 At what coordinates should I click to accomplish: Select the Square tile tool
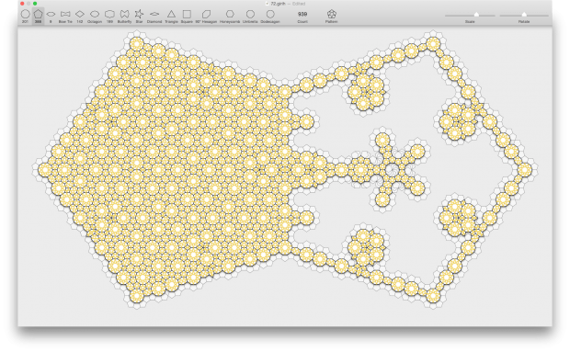pos(187,16)
